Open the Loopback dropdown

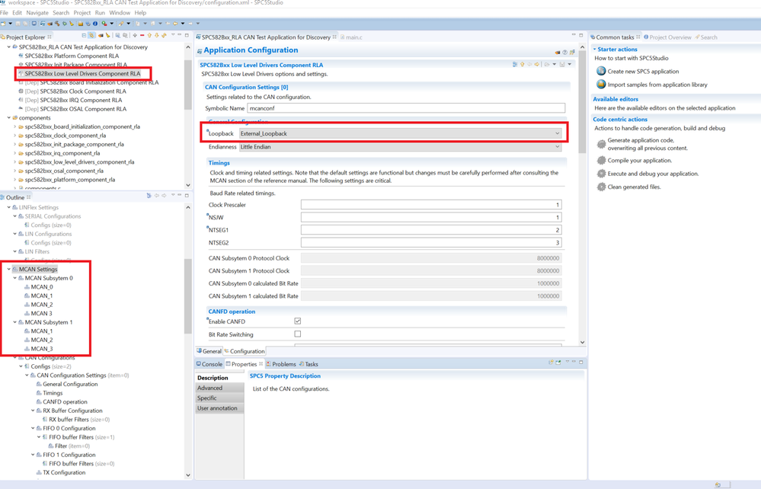point(401,133)
